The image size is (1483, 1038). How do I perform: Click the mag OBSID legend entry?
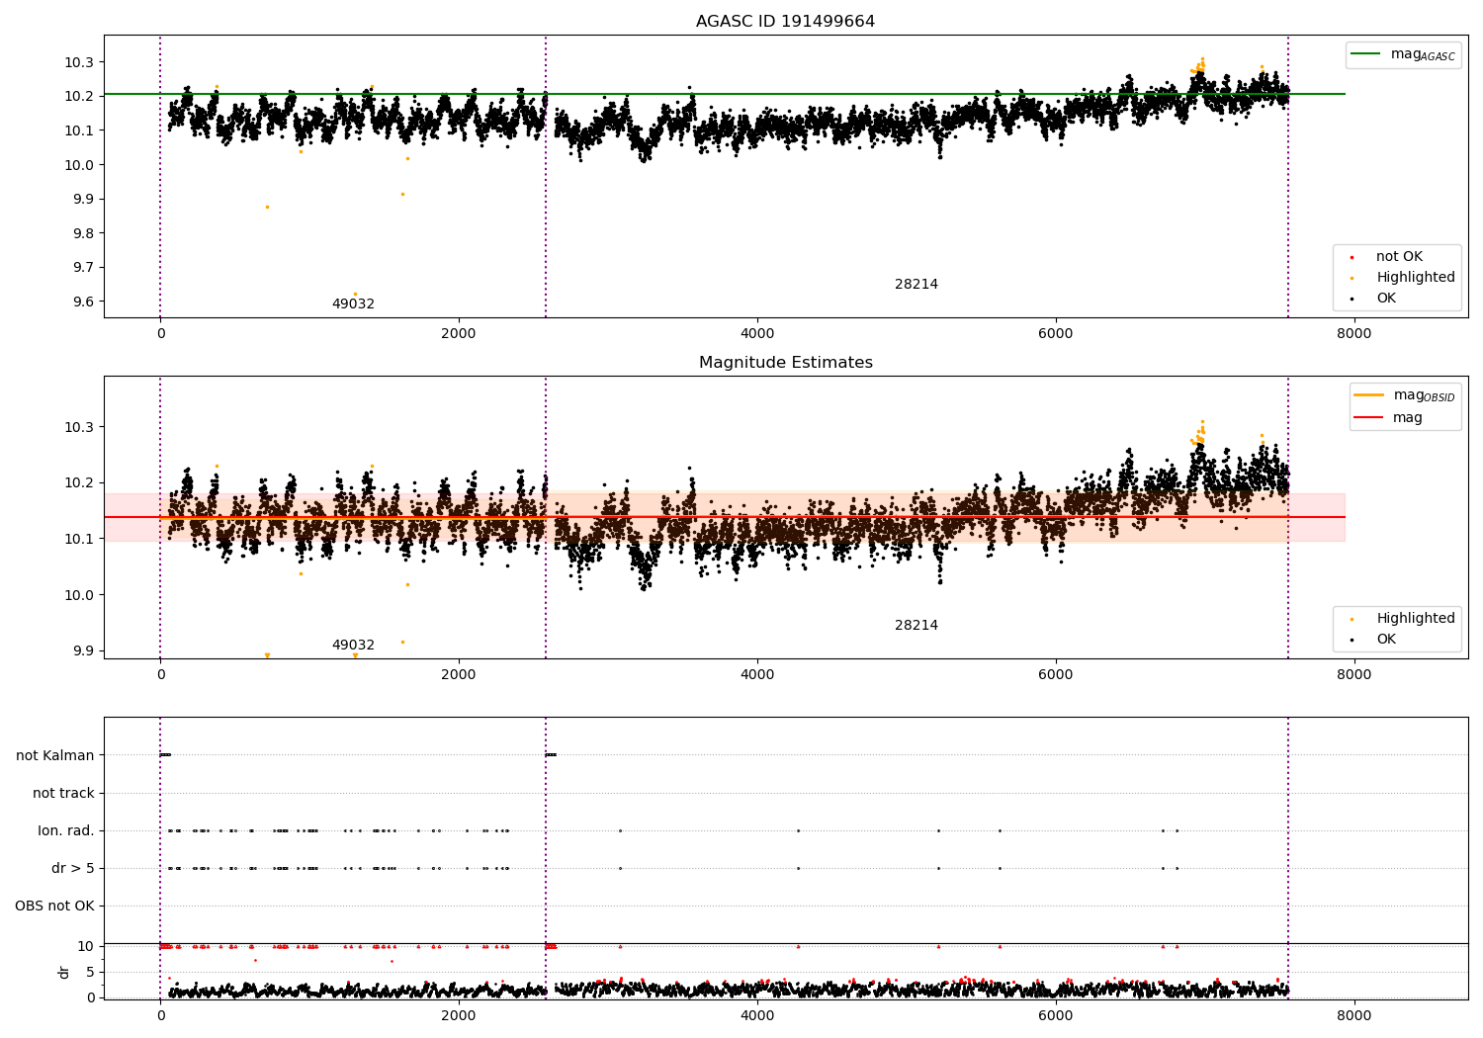[x=1404, y=395]
